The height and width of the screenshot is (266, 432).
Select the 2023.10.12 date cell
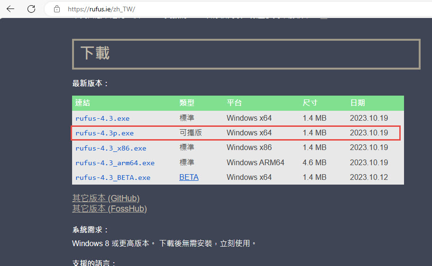[369, 177]
